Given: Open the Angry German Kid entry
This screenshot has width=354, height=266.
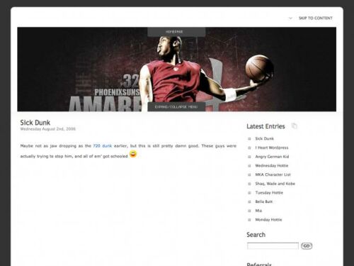Looking at the screenshot, I should tap(272, 157).
